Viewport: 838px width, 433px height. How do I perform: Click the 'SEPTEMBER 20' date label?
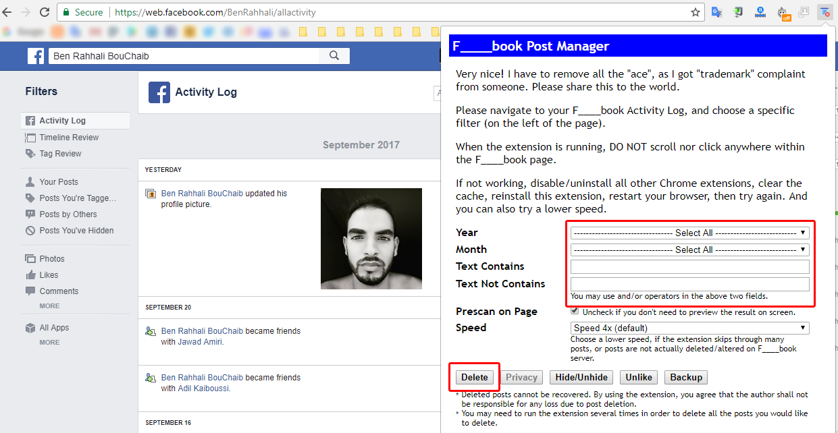pyautogui.click(x=168, y=308)
